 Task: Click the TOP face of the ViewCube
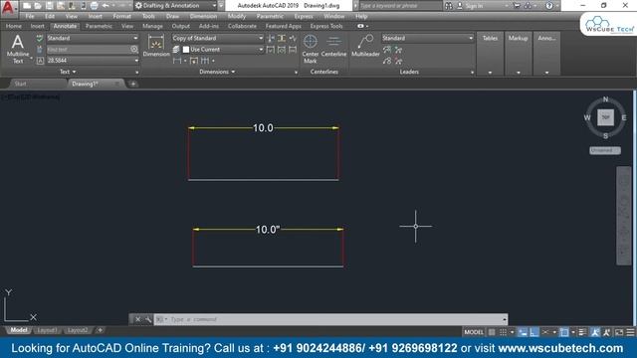coord(605,117)
